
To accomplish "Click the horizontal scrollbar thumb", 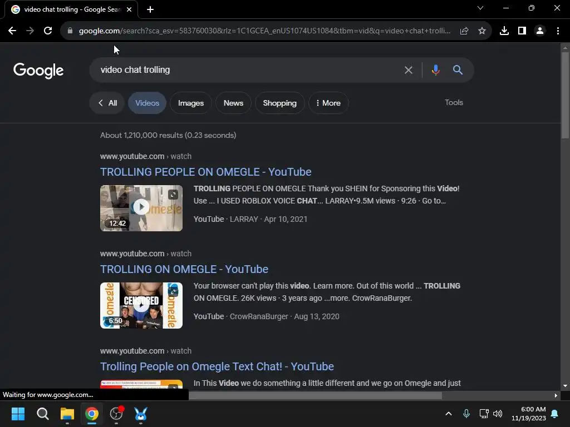I will [x=315, y=395].
